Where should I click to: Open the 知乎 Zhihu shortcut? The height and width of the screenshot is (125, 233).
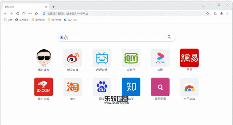point(131,87)
